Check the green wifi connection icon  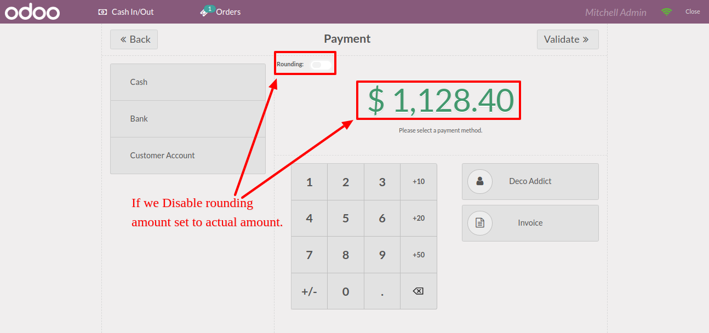(666, 12)
